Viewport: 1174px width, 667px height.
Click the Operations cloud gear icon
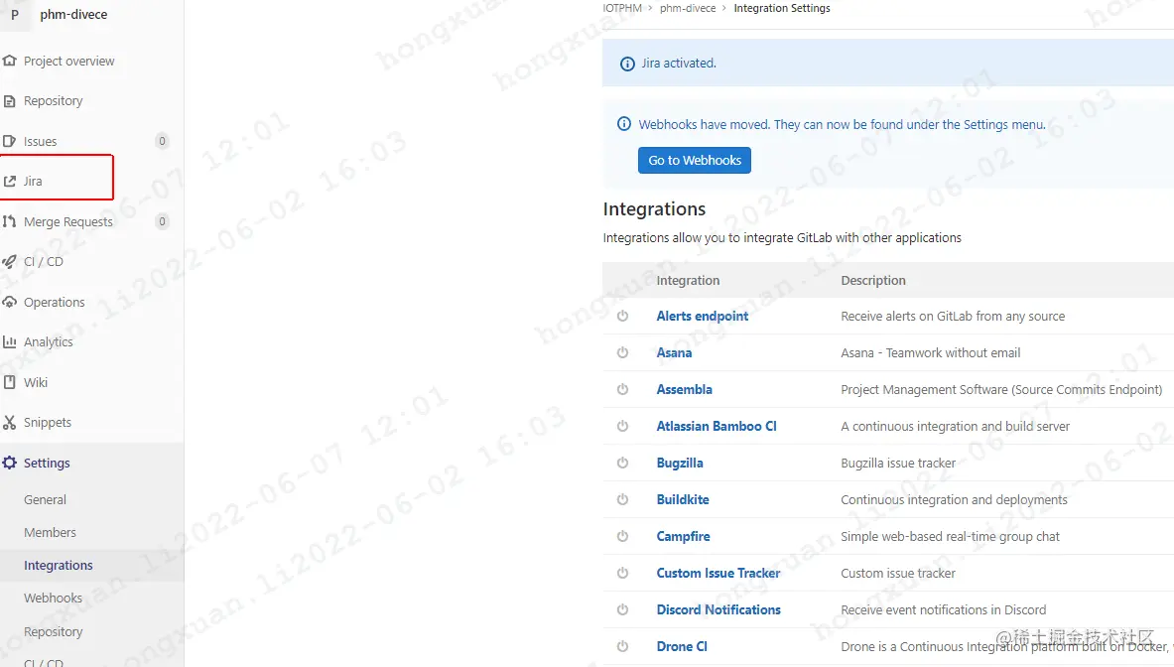point(9,302)
